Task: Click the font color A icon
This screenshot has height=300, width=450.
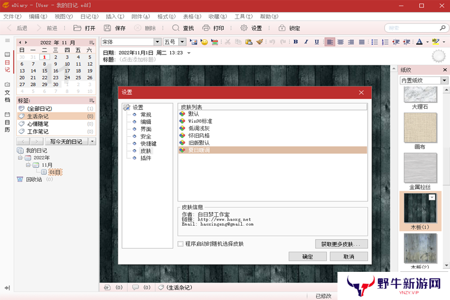Action: [x=419, y=42]
